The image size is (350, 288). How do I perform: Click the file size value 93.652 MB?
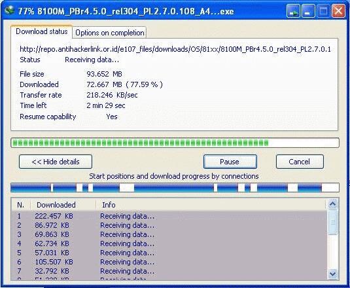click(x=104, y=74)
